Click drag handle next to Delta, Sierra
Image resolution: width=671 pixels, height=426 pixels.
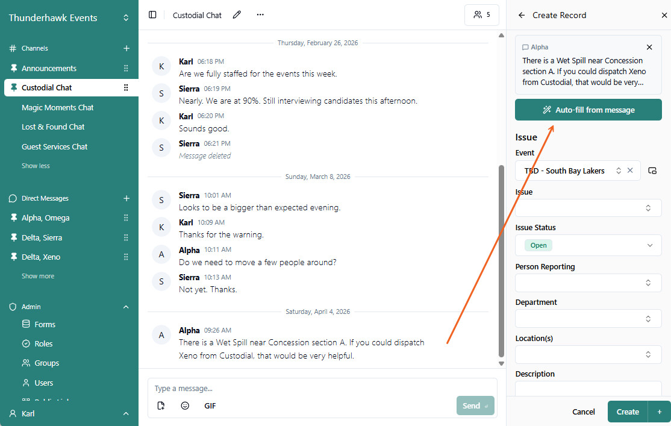click(126, 237)
